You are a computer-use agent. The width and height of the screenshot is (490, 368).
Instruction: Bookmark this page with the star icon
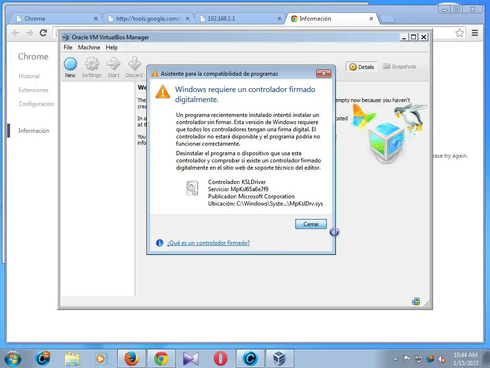[459, 33]
